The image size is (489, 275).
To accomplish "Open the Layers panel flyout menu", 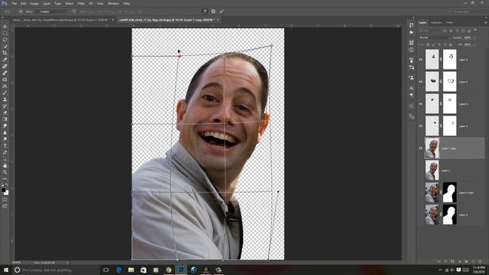I will coord(485,22).
